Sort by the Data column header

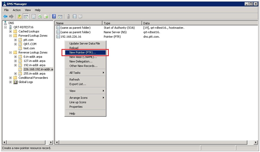[x=200, y=23]
